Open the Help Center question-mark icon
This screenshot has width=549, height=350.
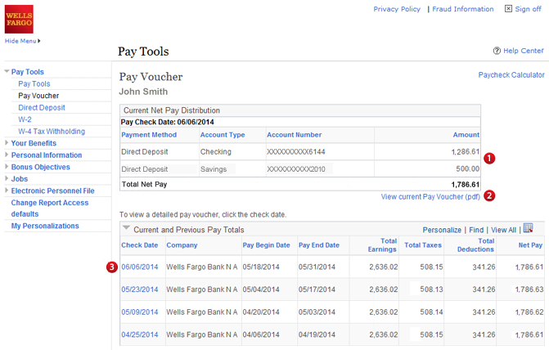(x=497, y=51)
